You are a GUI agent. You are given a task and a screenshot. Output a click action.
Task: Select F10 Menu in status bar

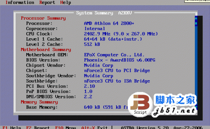tap(65, 128)
